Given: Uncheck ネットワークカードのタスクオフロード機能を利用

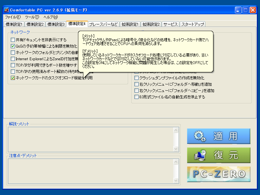Looking at the screenshot, I should point(13,78).
